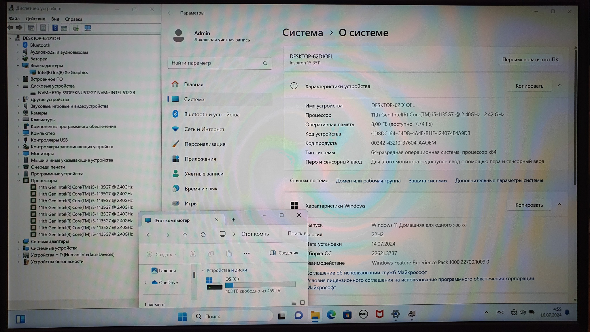
Task: Open Microsoft Store from taskbar
Action: click(x=347, y=315)
